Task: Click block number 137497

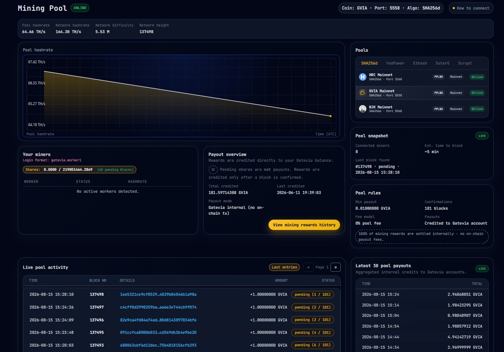Action: [97, 307]
